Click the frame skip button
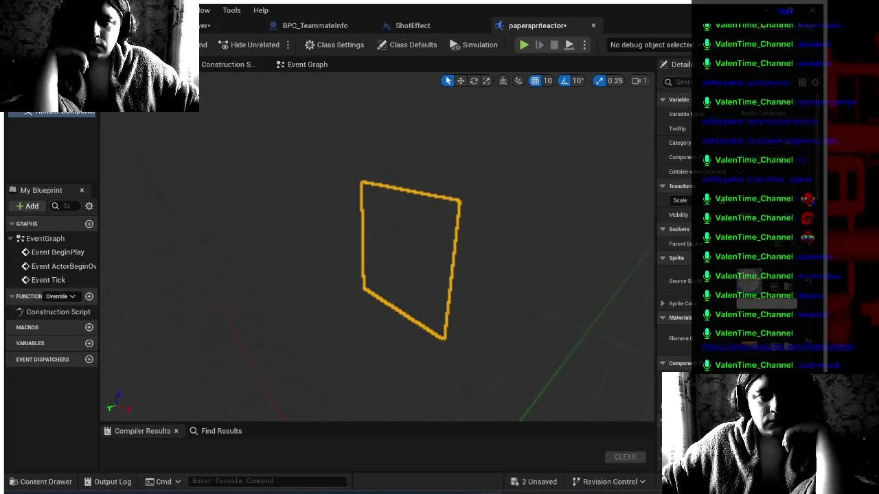This screenshot has height=494, width=879. point(540,45)
